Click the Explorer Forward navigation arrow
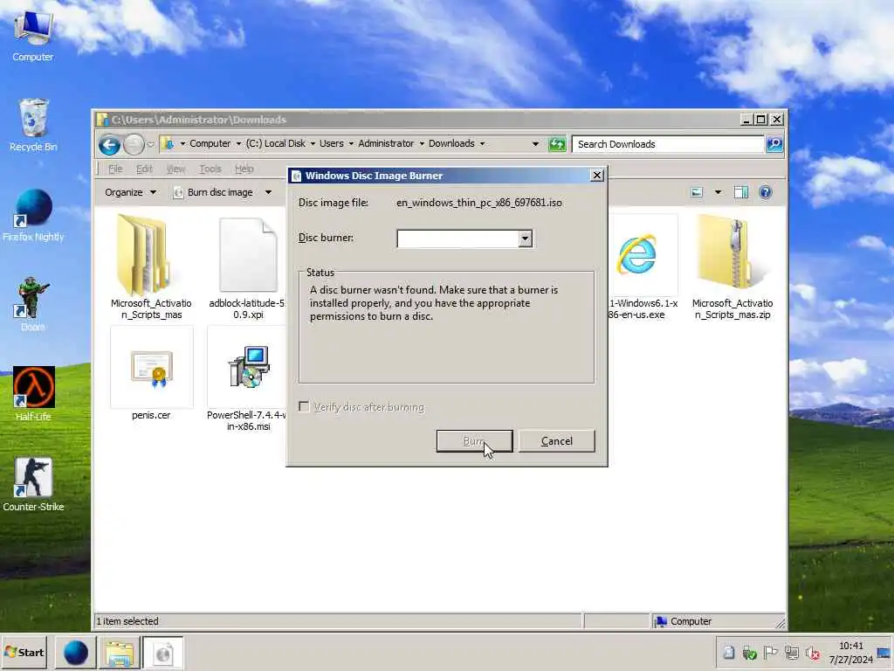The width and height of the screenshot is (894, 671). 134,145
